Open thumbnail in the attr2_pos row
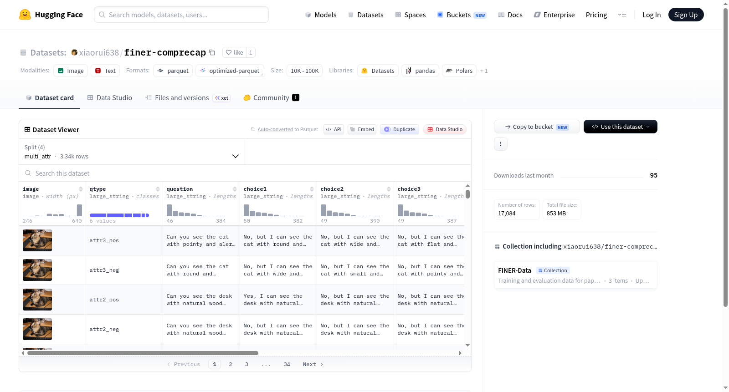Viewport: 729px width, 392px height. click(37, 300)
